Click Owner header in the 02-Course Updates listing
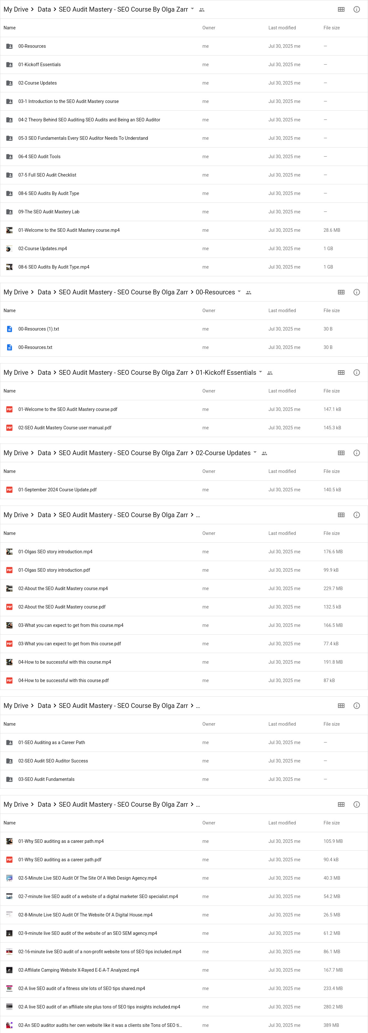Screen dimensions: 368x1033 (x=209, y=471)
